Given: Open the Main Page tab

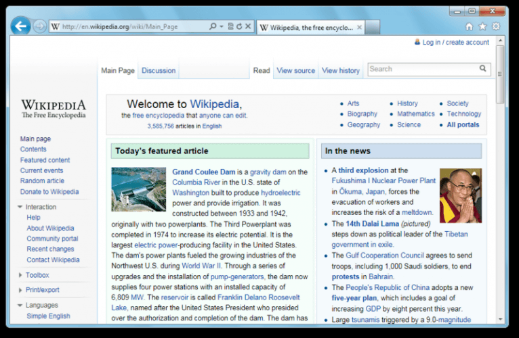Looking at the screenshot, I should click(x=118, y=70).
